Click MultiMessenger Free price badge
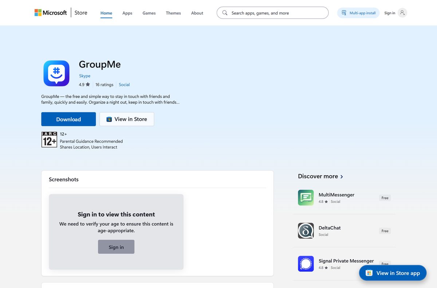 point(385,198)
